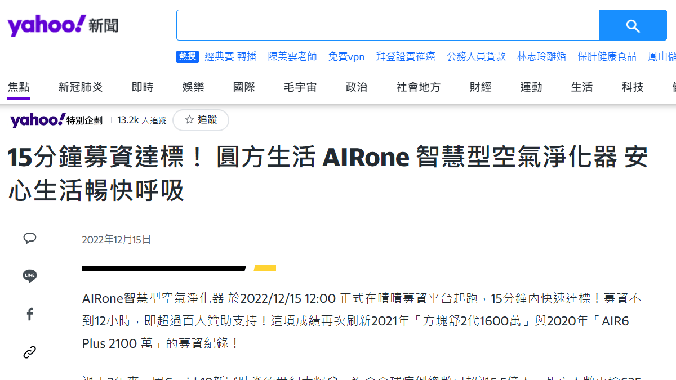Open the 社會地方 tab
Image resolution: width=676 pixels, height=380 pixels.
(x=419, y=87)
